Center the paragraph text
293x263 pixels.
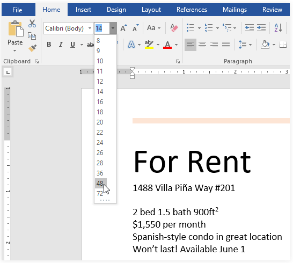coord(202,45)
